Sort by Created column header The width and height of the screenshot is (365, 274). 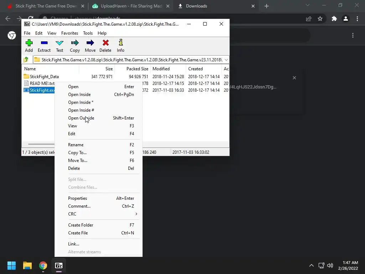tap(204, 69)
